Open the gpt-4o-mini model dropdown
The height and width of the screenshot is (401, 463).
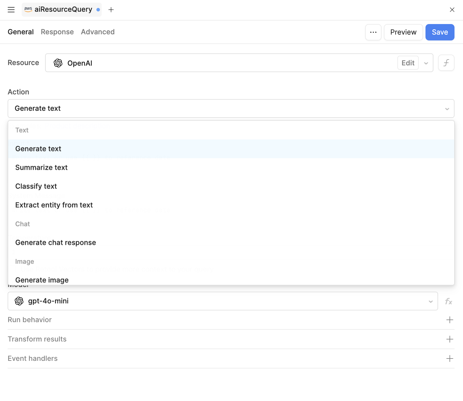click(x=223, y=301)
